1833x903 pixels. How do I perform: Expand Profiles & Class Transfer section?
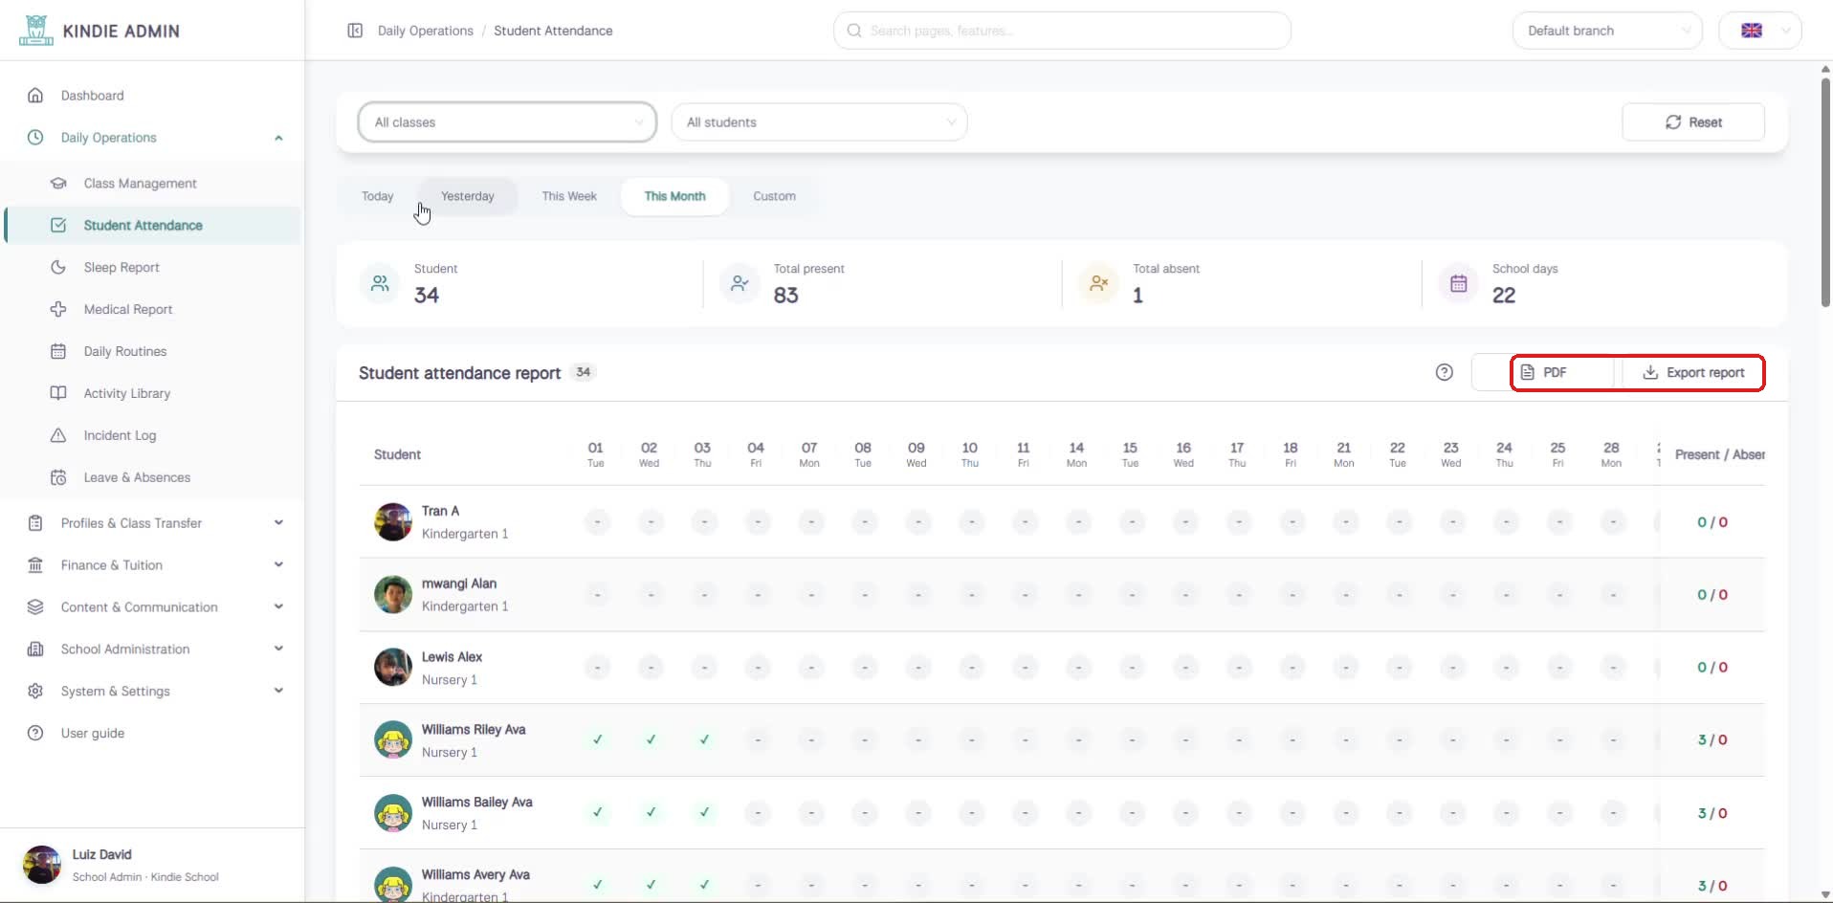point(278,523)
